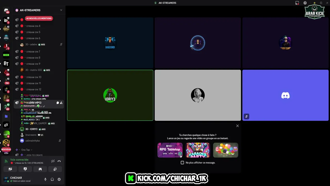Image resolution: width=330 pixels, height=186 pixels.
Task: Open the Ismail server icon
Action: pyautogui.click(x=6, y=37)
